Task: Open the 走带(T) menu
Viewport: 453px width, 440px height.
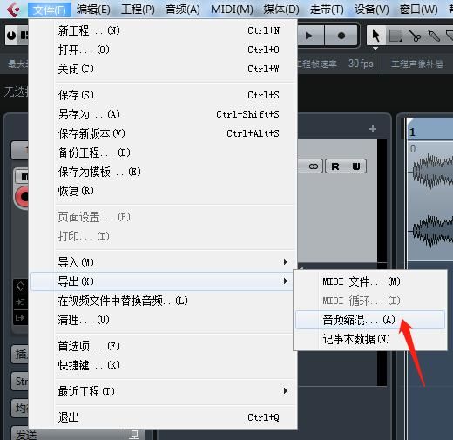Action: coord(327,10)
